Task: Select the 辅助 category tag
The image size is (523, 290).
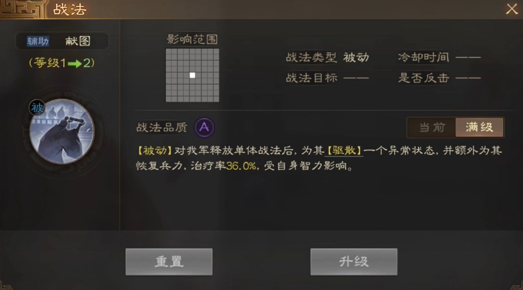Action: click(x=38, y=41)
